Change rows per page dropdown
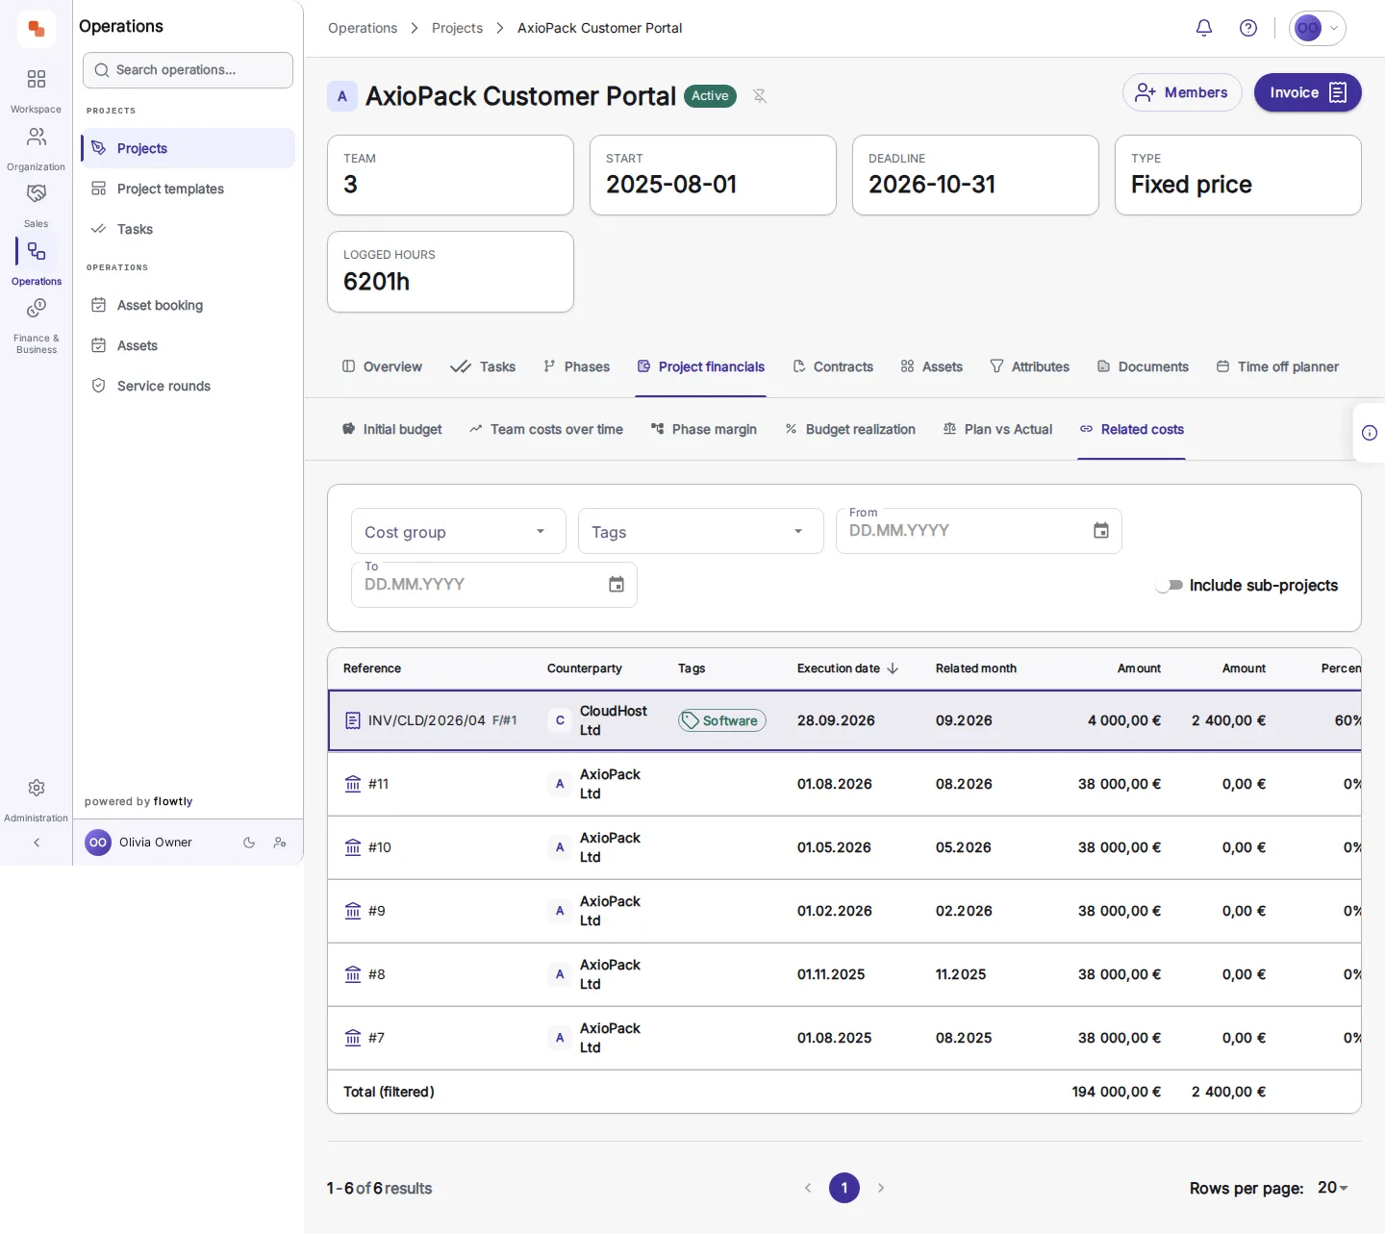 pyautogui.click(x=1333, y=1188)
